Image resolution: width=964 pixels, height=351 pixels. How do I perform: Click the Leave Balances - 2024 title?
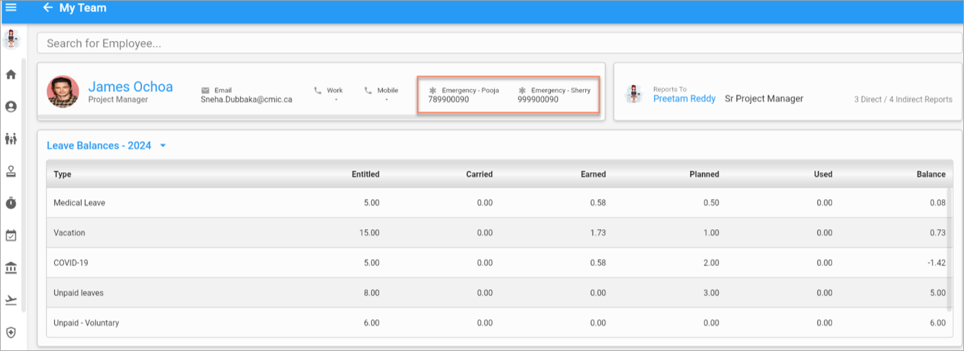100,145
